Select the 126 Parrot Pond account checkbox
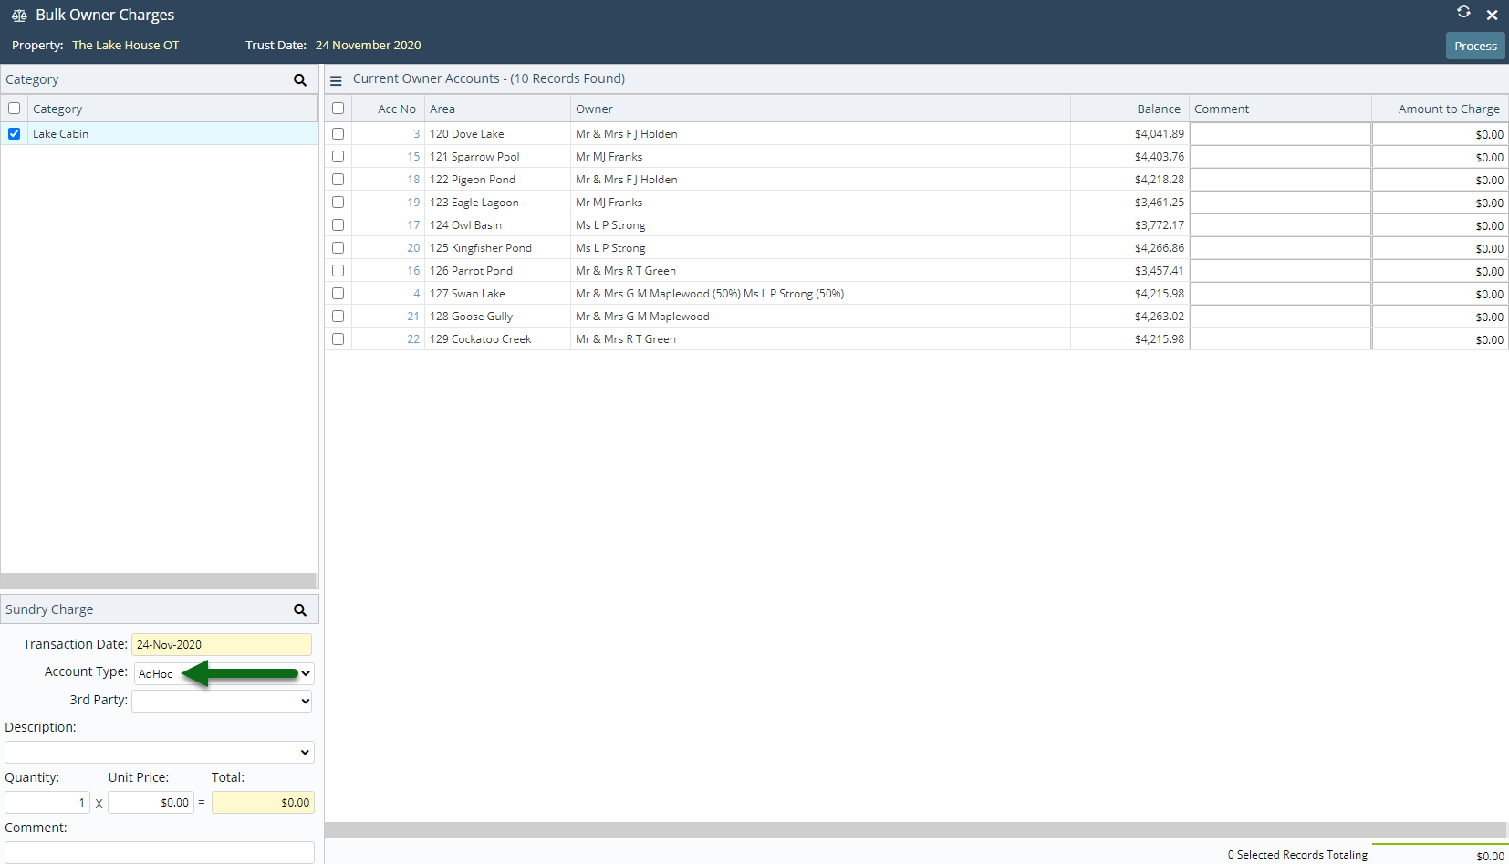Image resolution: width=1509 pixels, height=864 pixels. [x=338, y=270]
